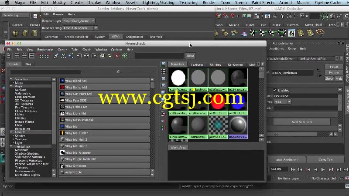Collapse the mental ray tree section

click(10, 146)
